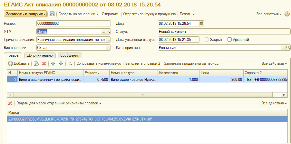291x144 pixels.
Task: Open the help question mark icon
Action: [287, 14]
